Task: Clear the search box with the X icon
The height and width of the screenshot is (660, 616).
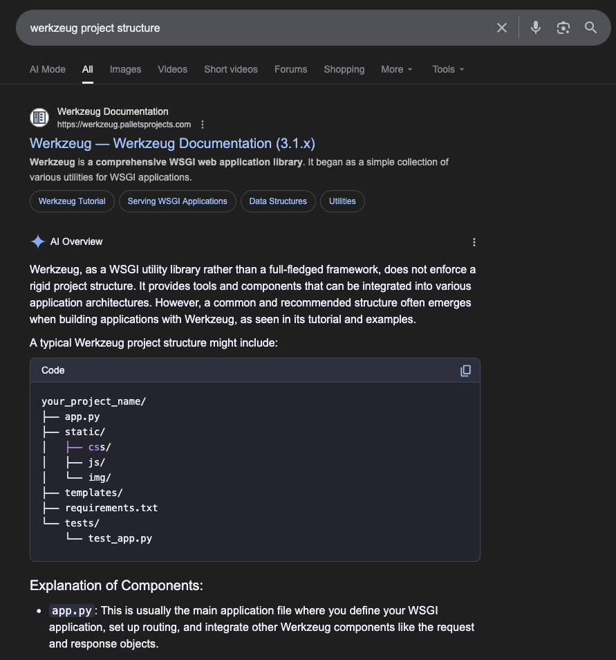Action: [502, 28]
